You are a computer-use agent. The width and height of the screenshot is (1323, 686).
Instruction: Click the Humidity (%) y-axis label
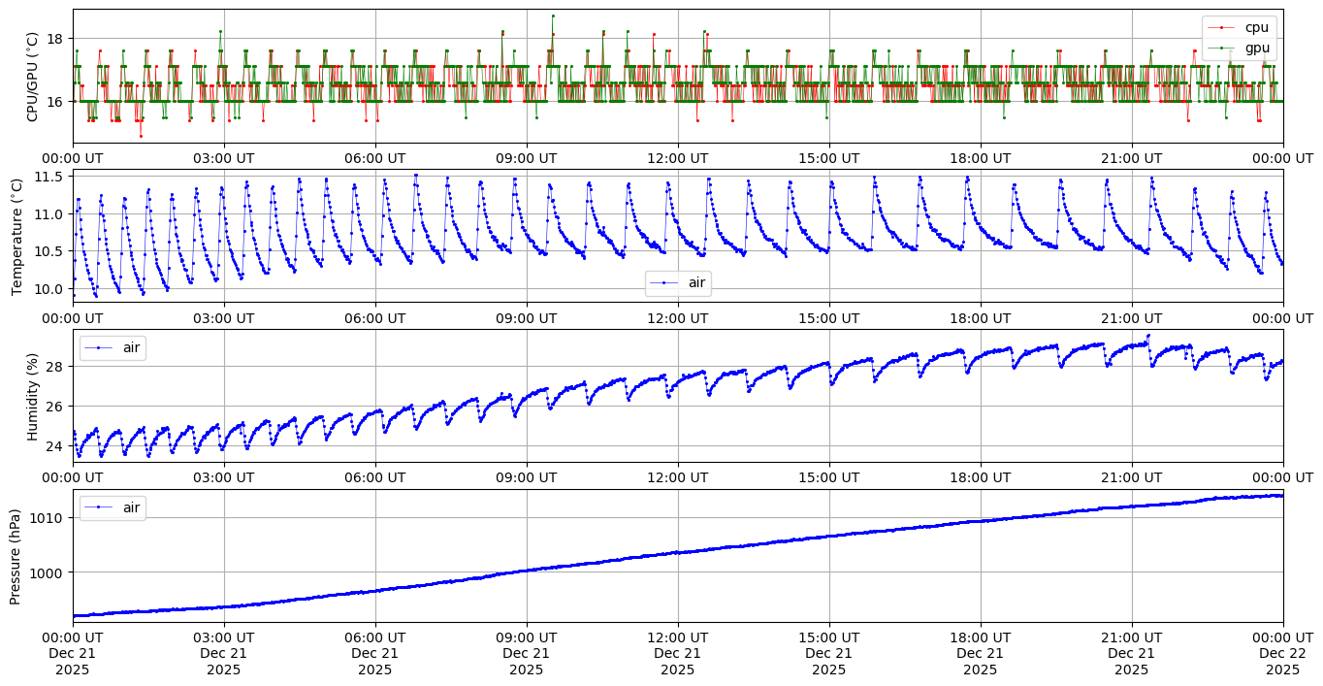pyautogui.click(x=32, y=395)
